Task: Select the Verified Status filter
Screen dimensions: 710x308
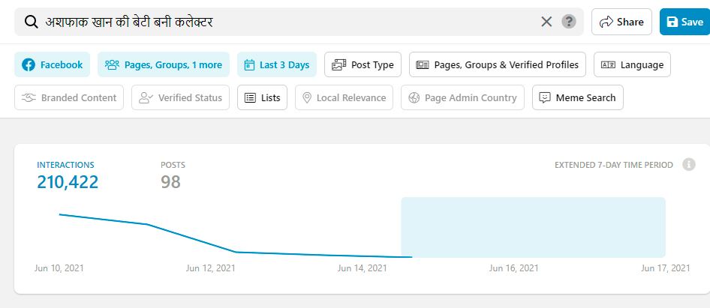Action: coord(180,97)
